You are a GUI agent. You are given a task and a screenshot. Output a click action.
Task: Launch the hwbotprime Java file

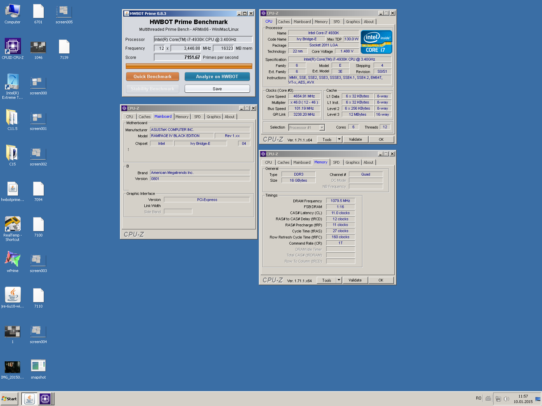(13, 191)
